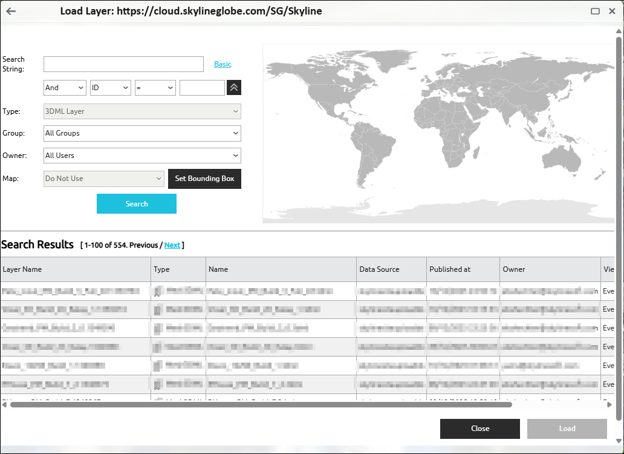624x454 pixels.
Task: Sort by Layer Name column header
Action: pos(76,269)
